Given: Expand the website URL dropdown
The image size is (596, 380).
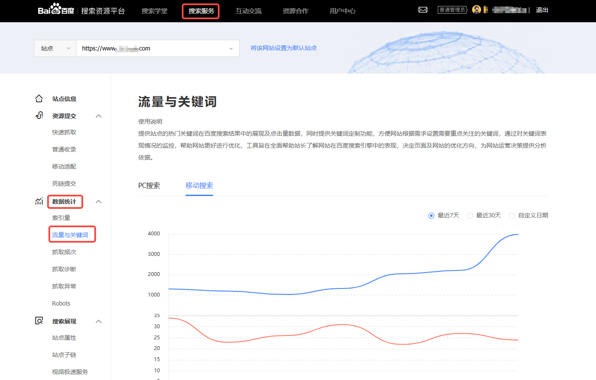Looking at the screenshot, I should 231,48.
